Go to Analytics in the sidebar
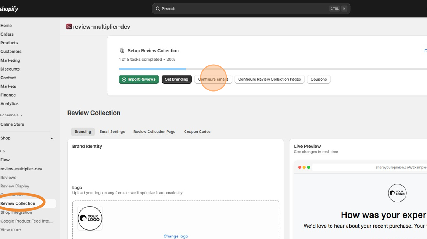427x239 pixels. pyautogui.click(x=10, y=103)
